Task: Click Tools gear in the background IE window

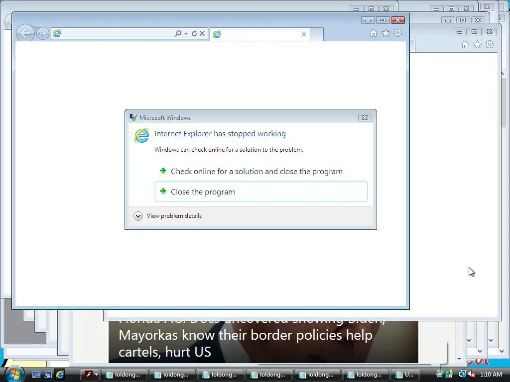Action: pos(490,44)
